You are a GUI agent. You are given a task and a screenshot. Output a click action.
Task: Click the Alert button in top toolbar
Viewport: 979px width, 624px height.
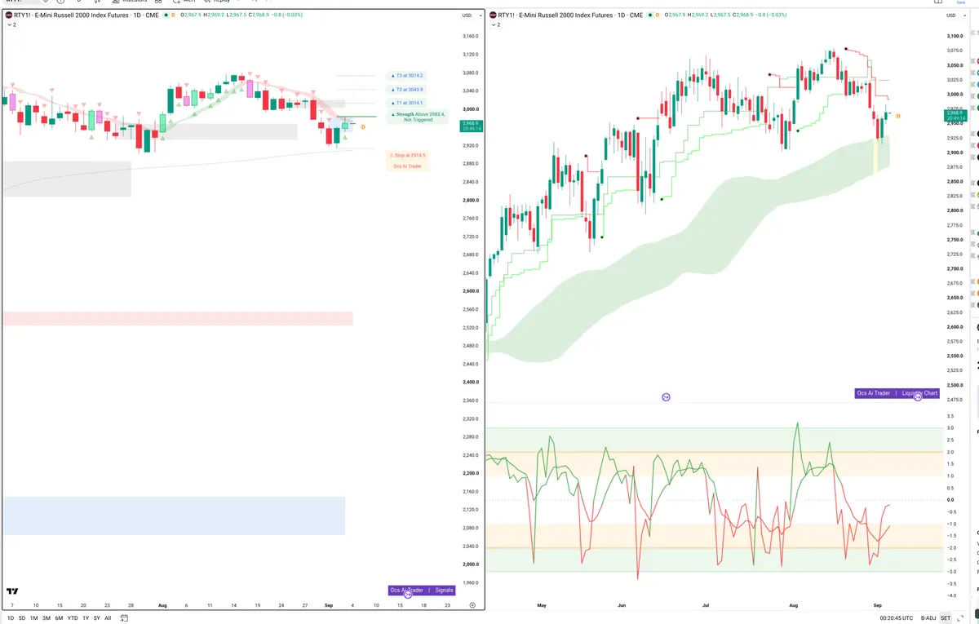pos(184,2)
